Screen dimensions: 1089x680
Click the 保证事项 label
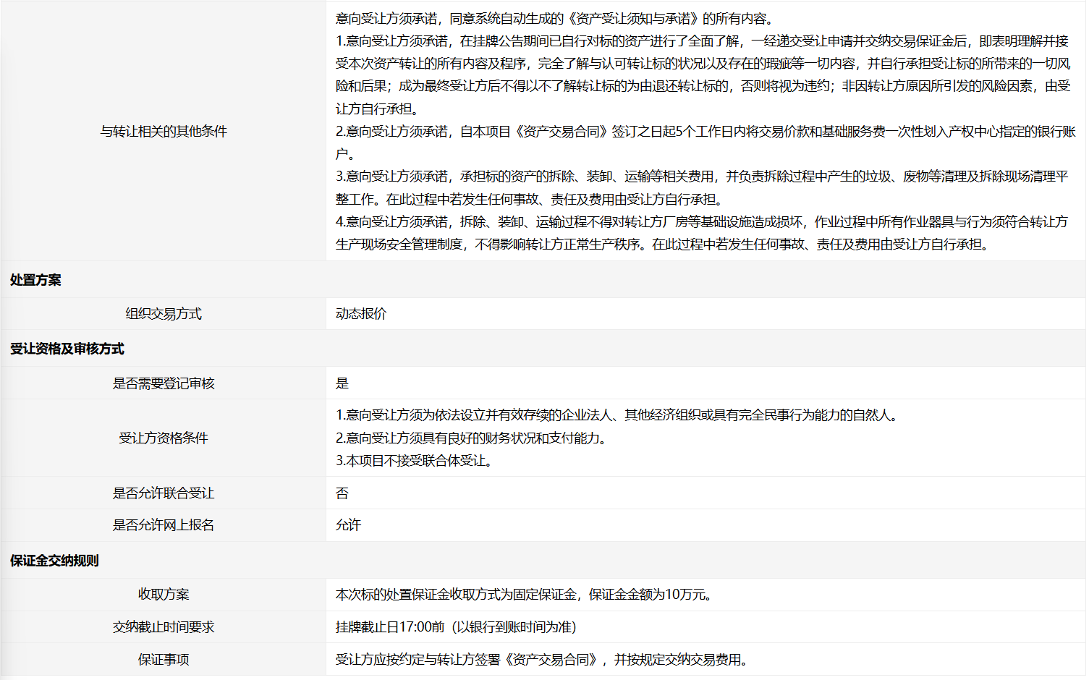[164, 659]
